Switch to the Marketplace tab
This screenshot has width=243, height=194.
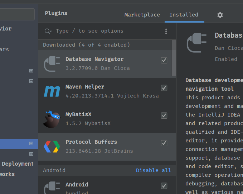click(x=142, y=15)
